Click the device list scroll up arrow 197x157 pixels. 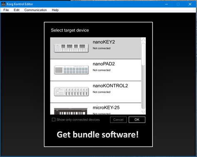[x=143, y=40]
